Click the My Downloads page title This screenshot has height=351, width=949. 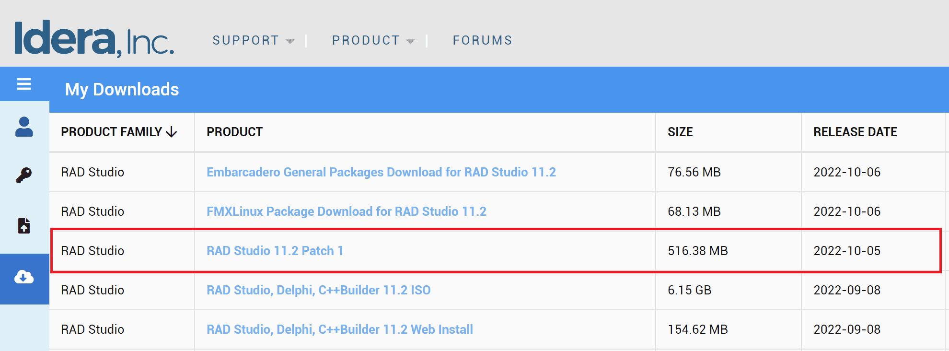[122, 90]
